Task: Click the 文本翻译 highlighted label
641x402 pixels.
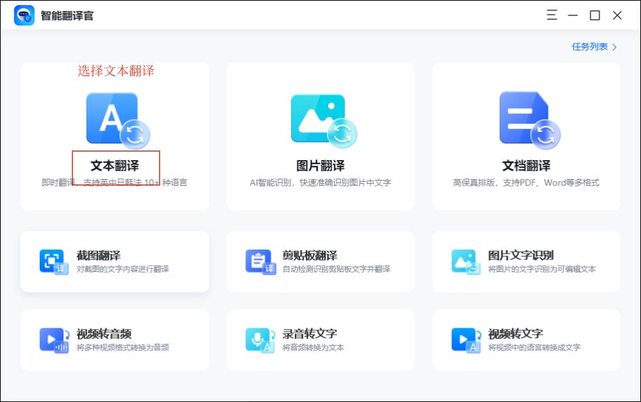Action: pyautogui.click(x=114, y=165)
